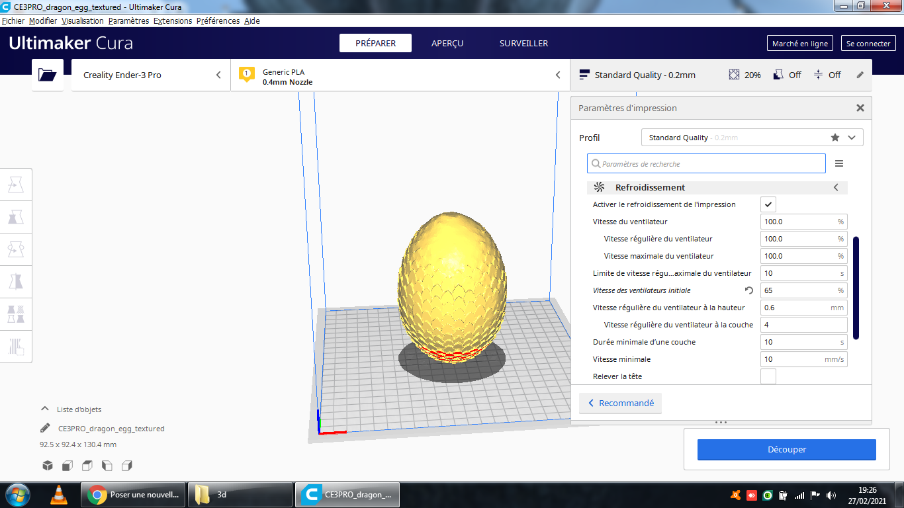Expand the Creality Ender-3 Pro printer selector

151,75
